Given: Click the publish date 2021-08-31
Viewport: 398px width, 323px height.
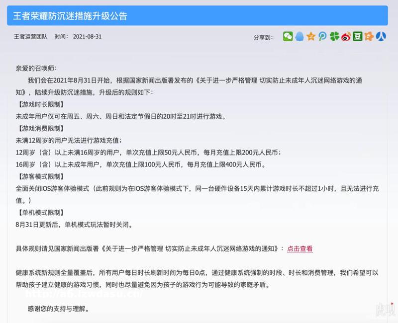Looking at the screenshot, I should click(87, 37).
